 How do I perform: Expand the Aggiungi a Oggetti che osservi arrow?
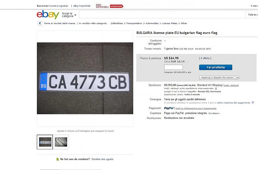pyautogui.click(x=237, y=78)
